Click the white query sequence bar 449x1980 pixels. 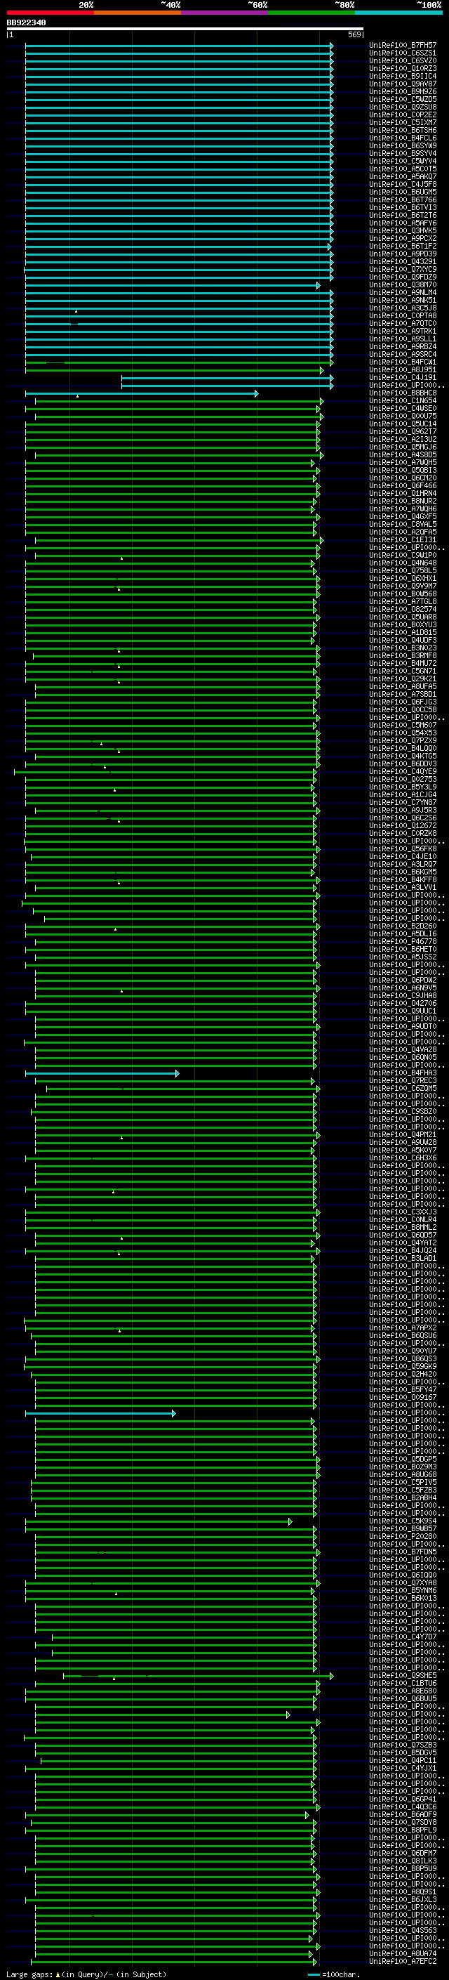pos(185,28)
